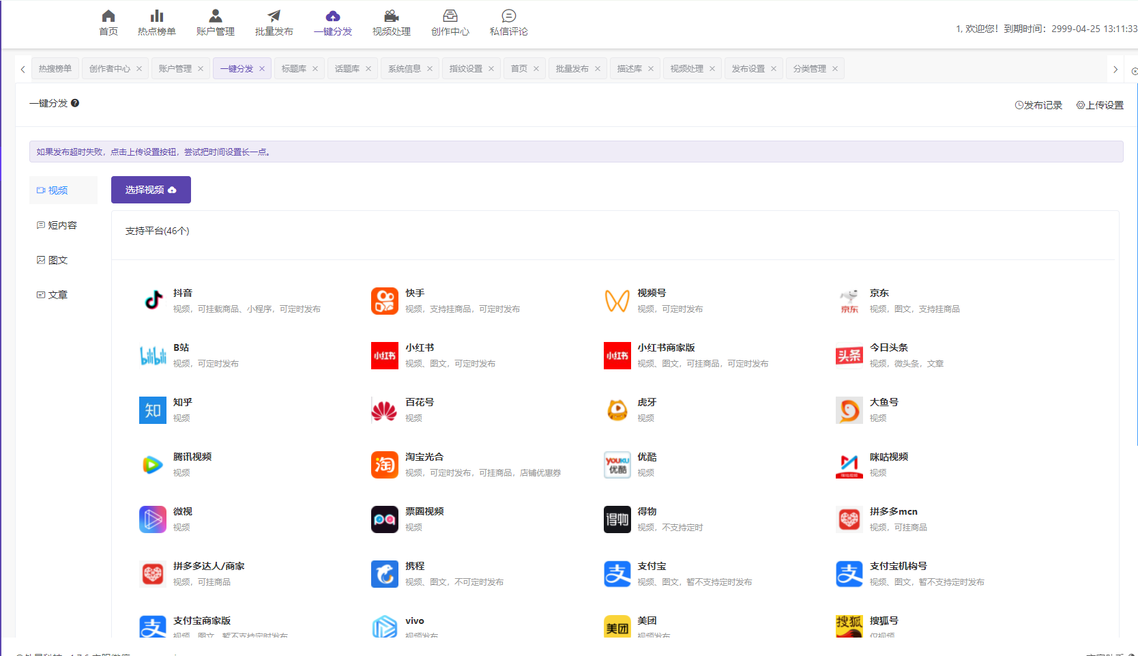Click the 拼多多达人/商家 platform logo
Image resolution: width=1138 pixels, height=656 pixels.
pos(153,574)
